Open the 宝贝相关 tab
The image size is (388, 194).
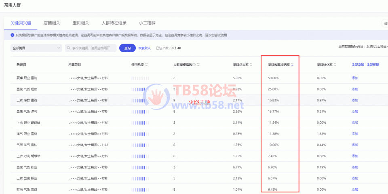tap(81, 23)
